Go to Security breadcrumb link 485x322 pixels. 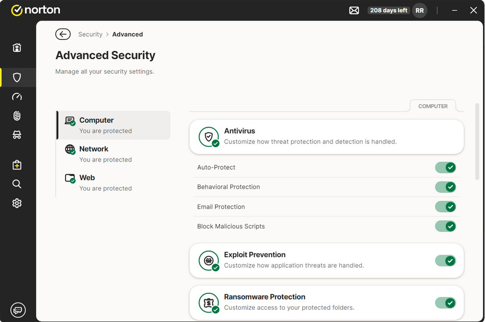[x=91, y=34]
